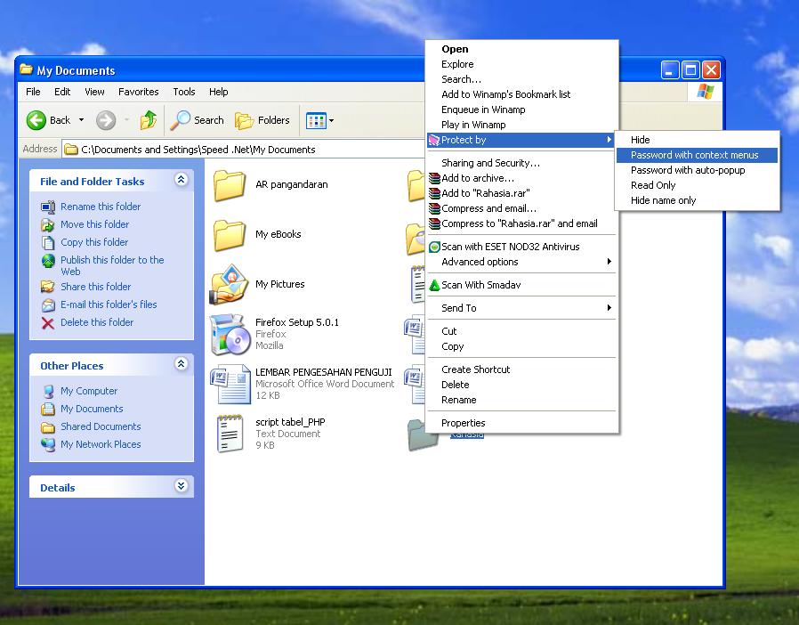The image size is (799, 625).
Task: Select the My Pictures folder icon
Action: click(230, 285)
